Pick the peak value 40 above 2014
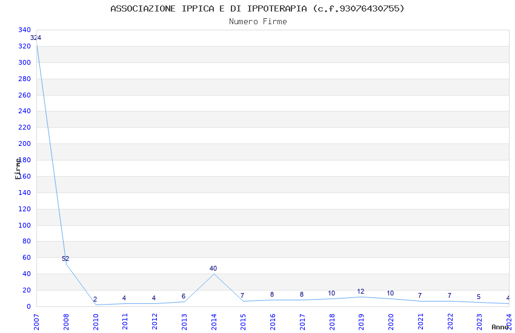 [213, 268]
